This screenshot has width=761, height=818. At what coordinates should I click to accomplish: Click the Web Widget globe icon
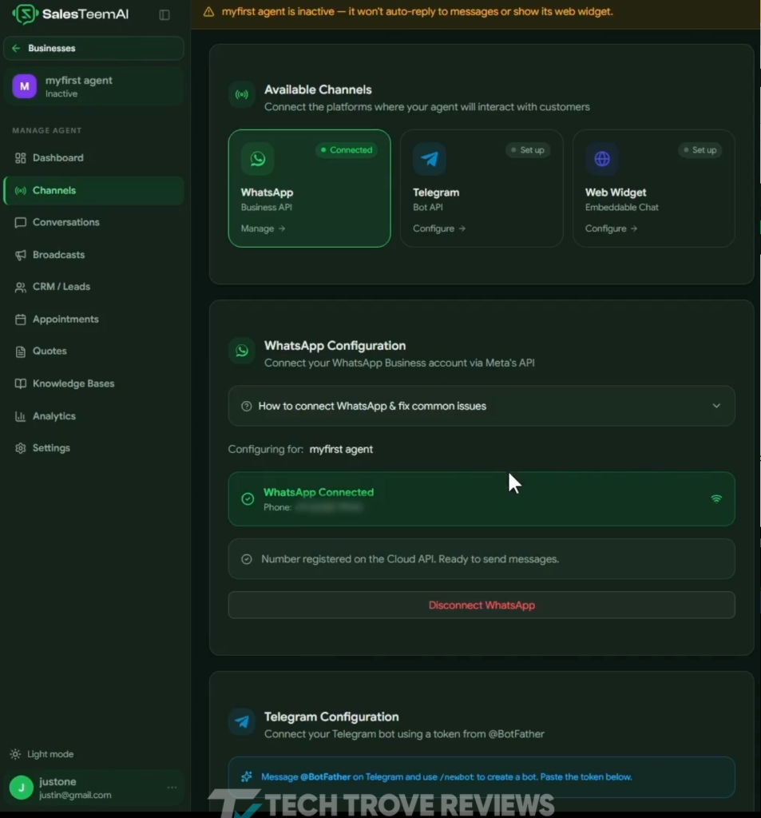tap(602, 159)
